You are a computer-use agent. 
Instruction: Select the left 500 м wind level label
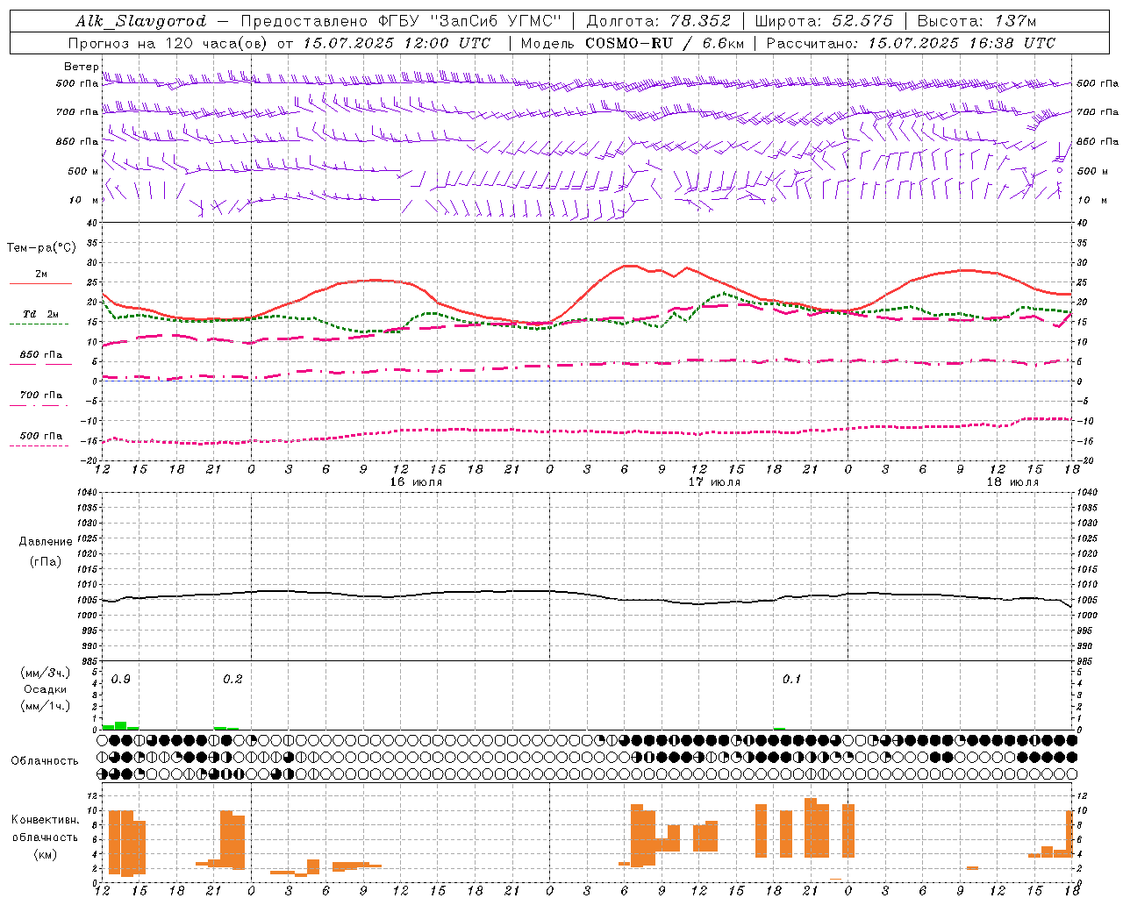point(83,171)
